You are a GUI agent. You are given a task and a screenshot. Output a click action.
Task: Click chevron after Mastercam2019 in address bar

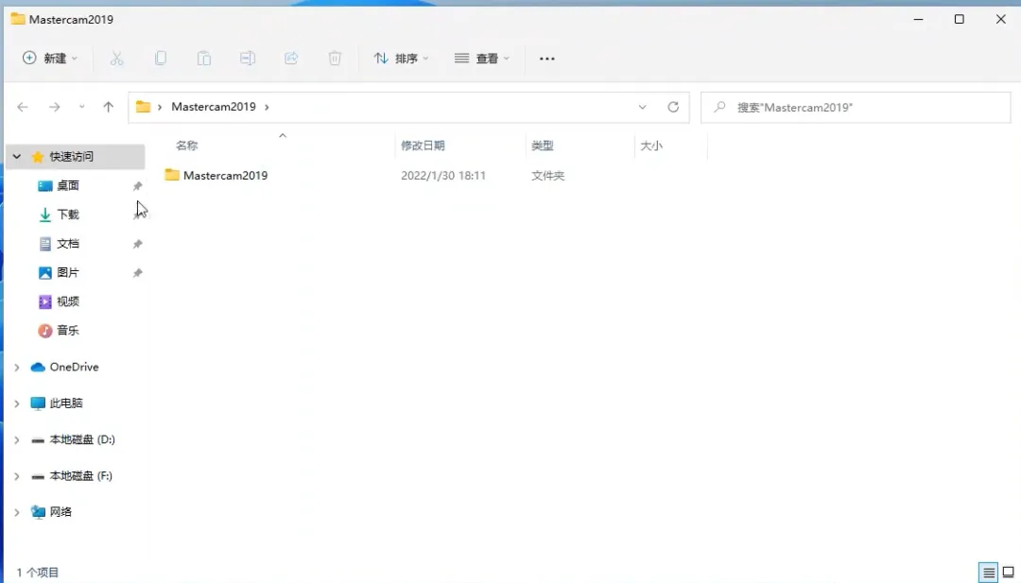[267, 107]
